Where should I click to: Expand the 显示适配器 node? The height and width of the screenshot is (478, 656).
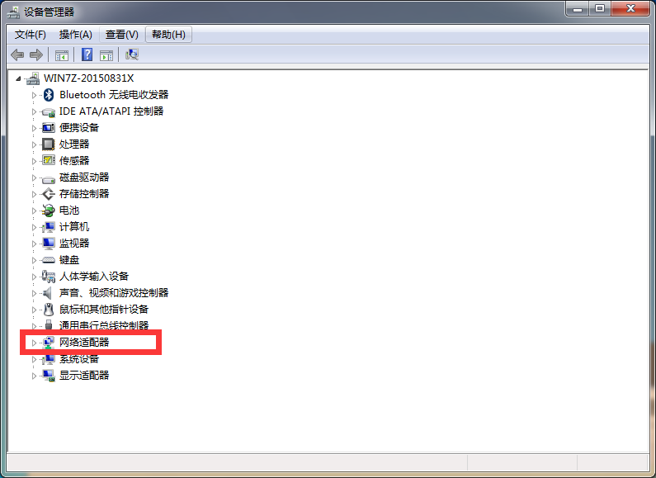pos(34,376)
